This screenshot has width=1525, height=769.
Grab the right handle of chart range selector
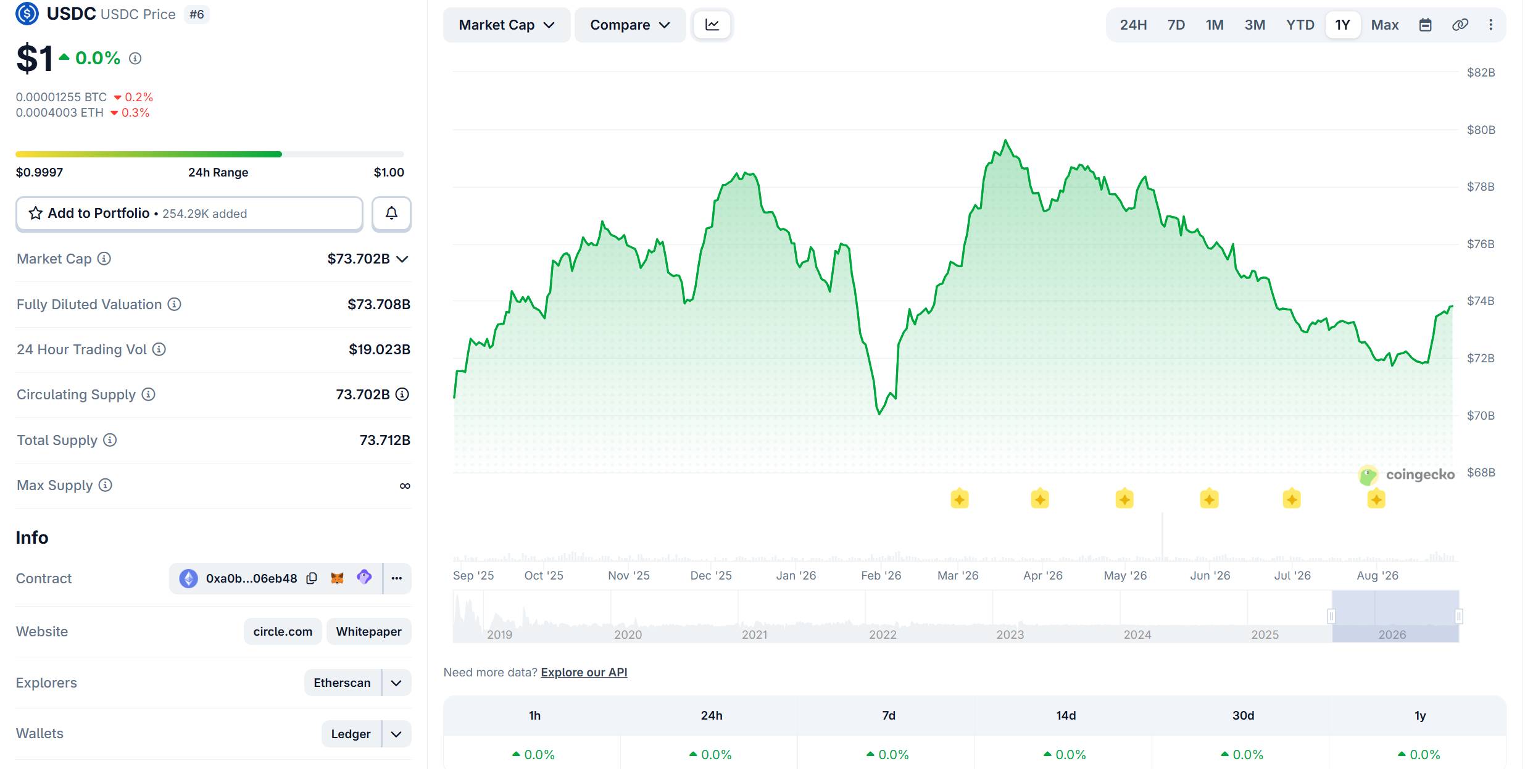point(1459,616)
